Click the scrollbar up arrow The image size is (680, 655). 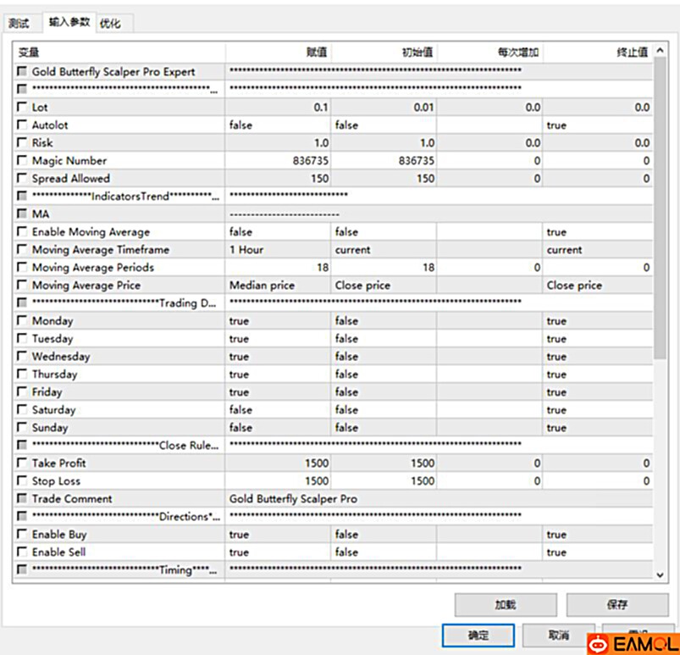click(661, 52)
